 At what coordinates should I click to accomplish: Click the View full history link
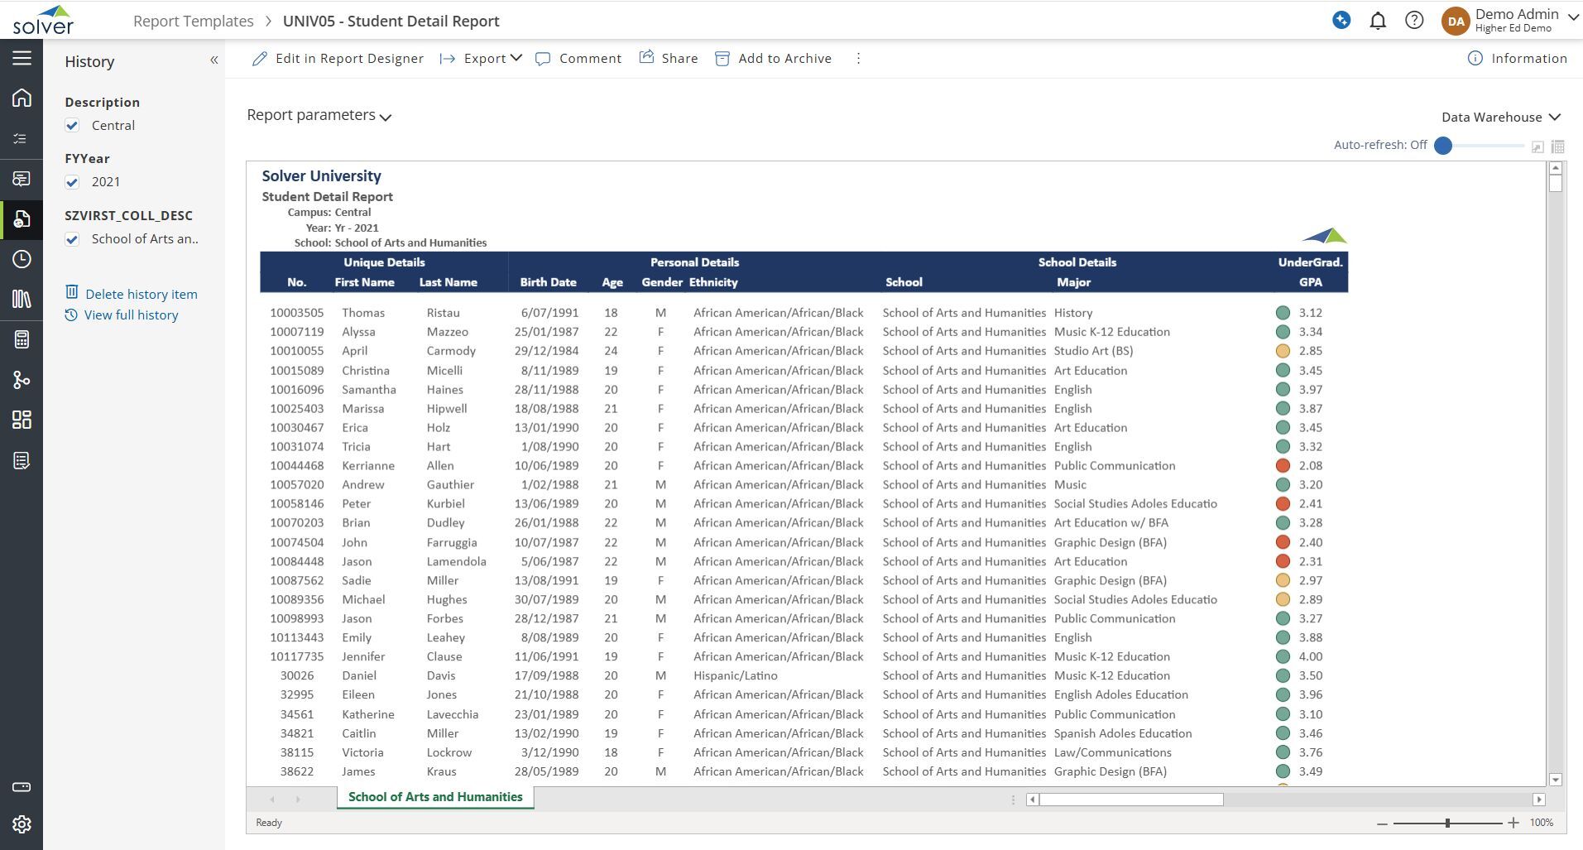(131, 315)
